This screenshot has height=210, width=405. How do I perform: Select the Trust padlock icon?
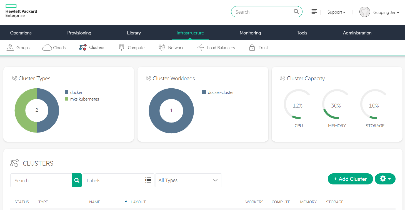[x=252, y=47]
